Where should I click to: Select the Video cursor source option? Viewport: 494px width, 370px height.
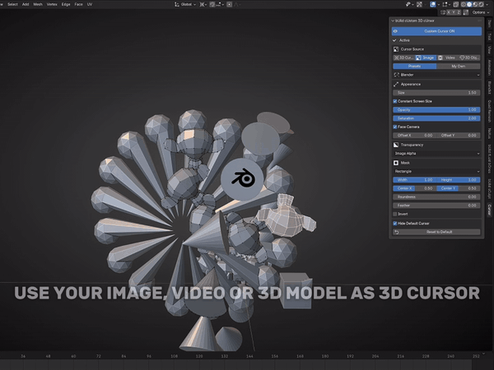(x=447, y=58)
